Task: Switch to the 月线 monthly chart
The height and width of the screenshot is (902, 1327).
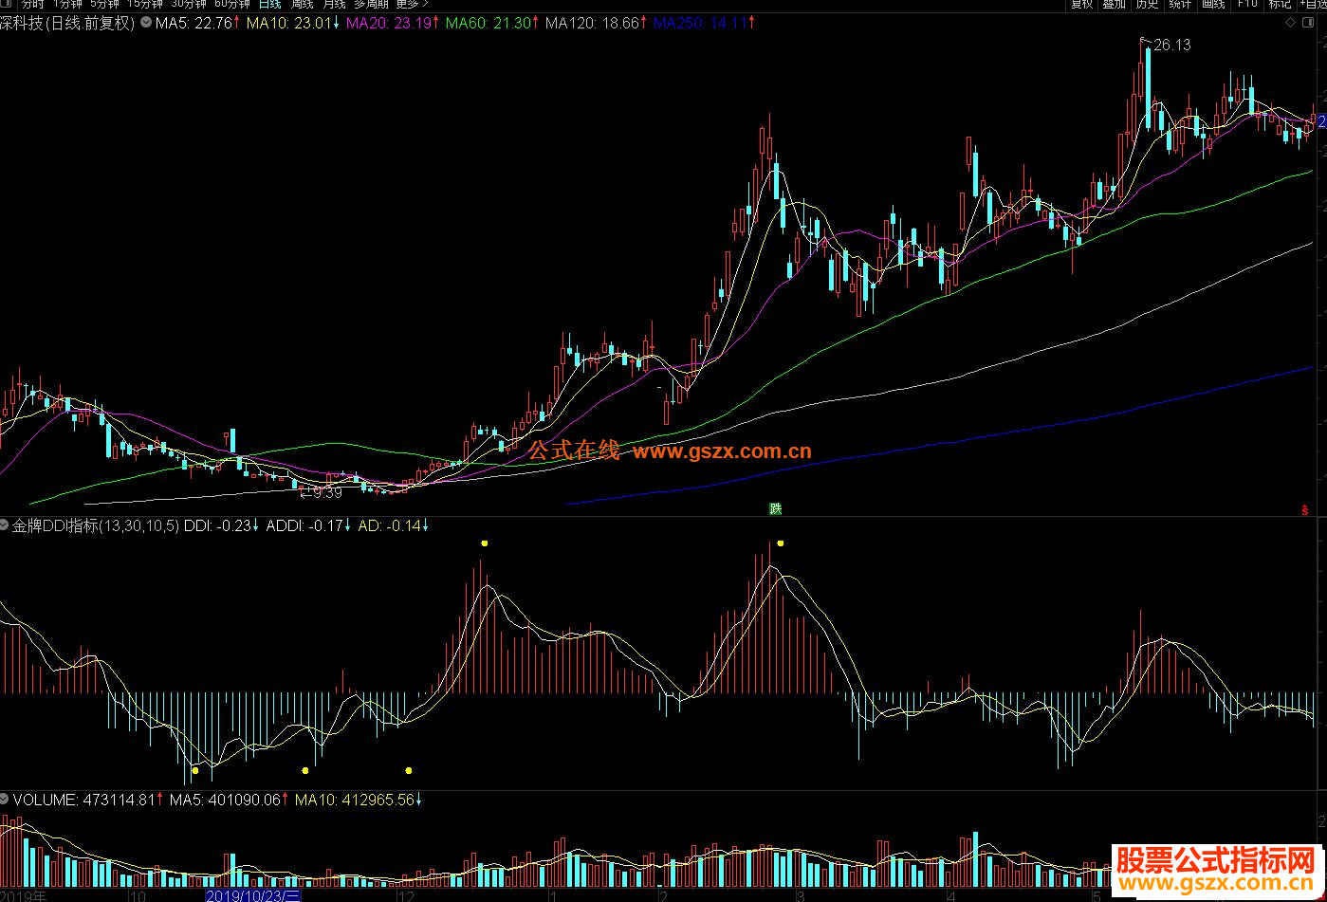Action: click(334, 4)
